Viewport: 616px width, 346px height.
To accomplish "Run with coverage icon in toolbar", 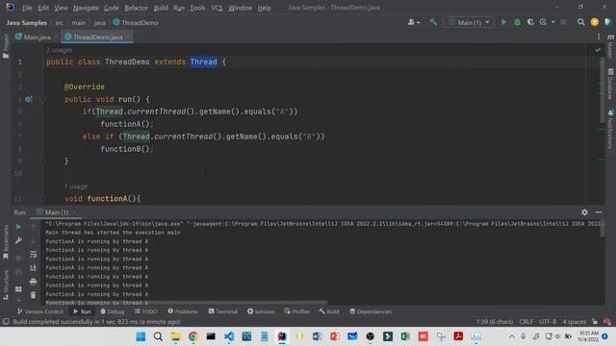I will coord(530,22).
